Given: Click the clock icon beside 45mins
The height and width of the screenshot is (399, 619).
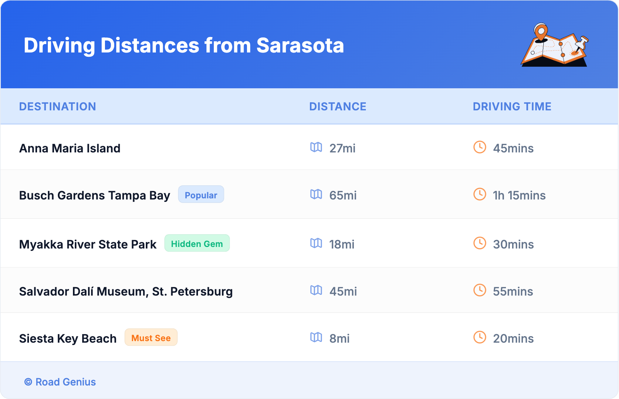Looking at the screenshot, I should click(x=480, y=147).
